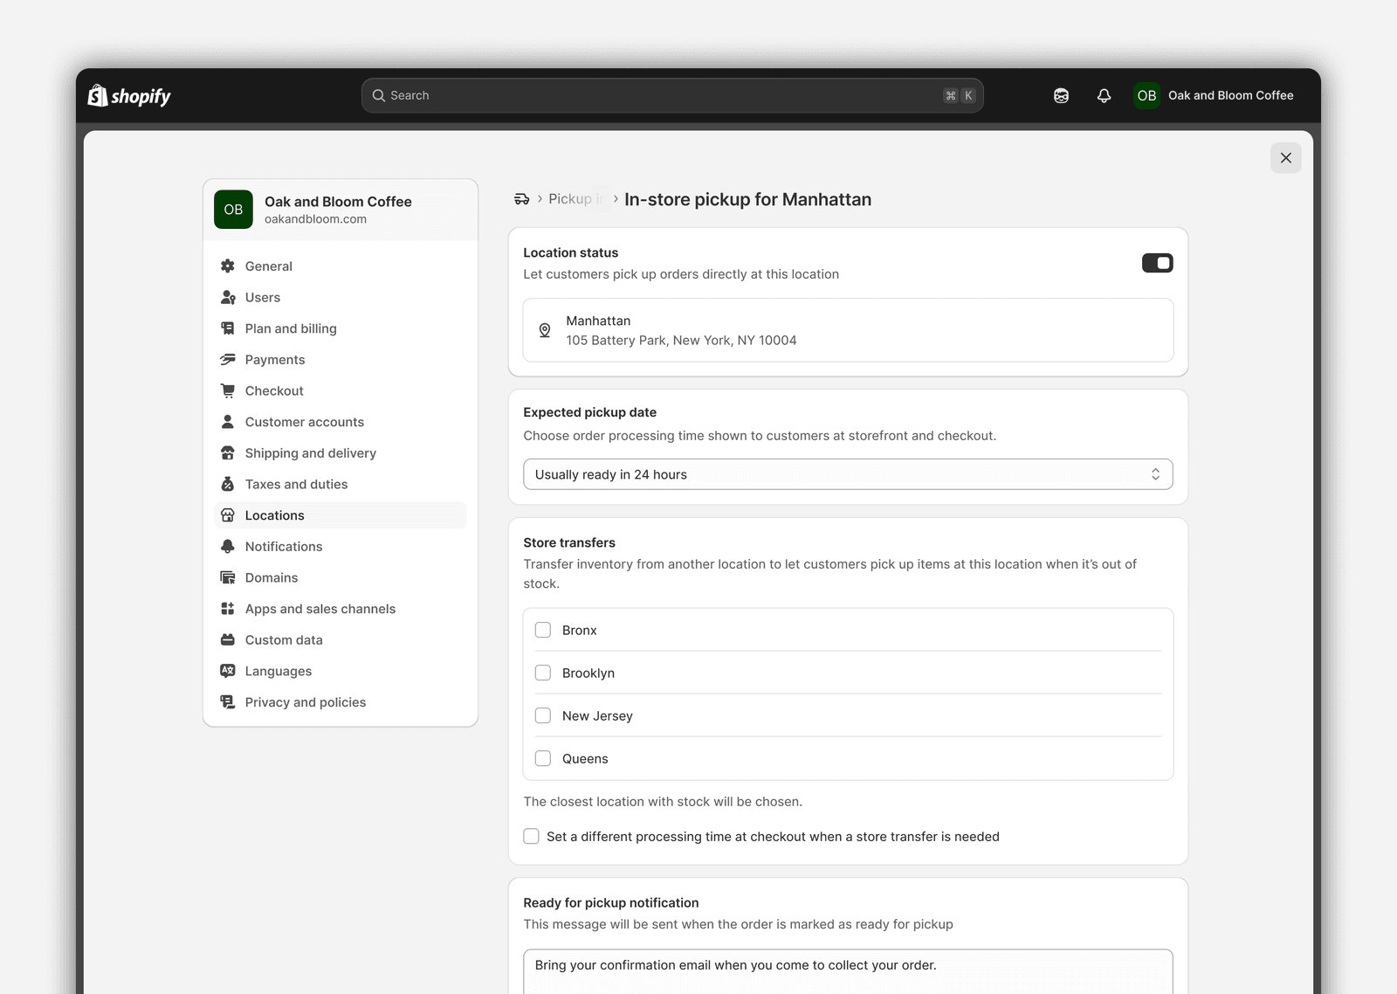Click the Checkout cart icon

point(228,391)
